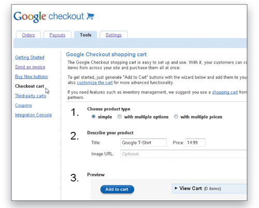This screenshot has height=208, width=259.
Task: Select with multiple prices product type
Action: tap(176, 116)
